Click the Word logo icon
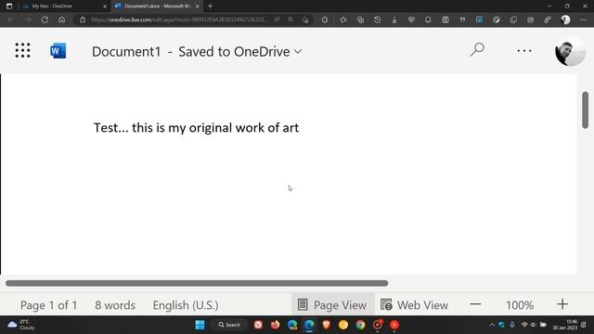 58,51
